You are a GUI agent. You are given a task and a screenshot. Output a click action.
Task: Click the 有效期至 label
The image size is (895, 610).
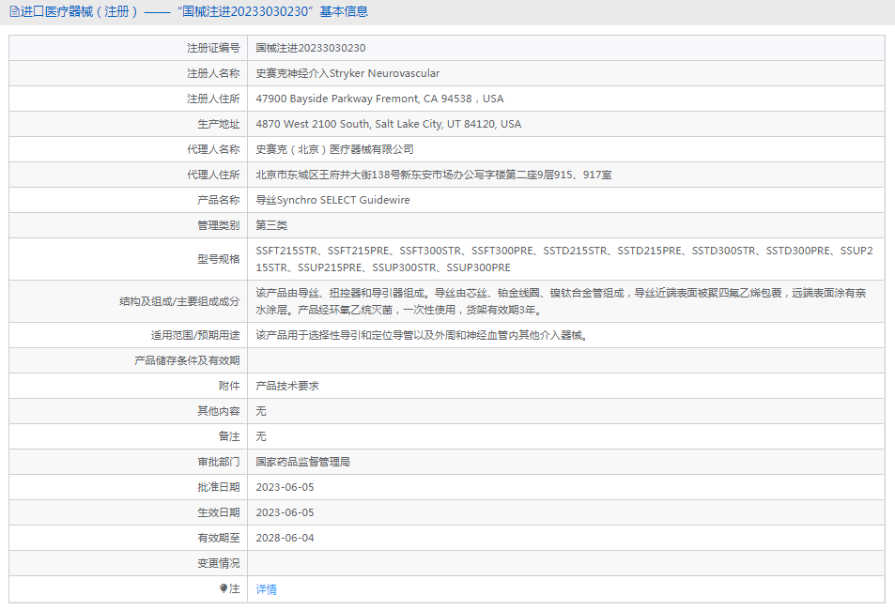tap(219, 538)
